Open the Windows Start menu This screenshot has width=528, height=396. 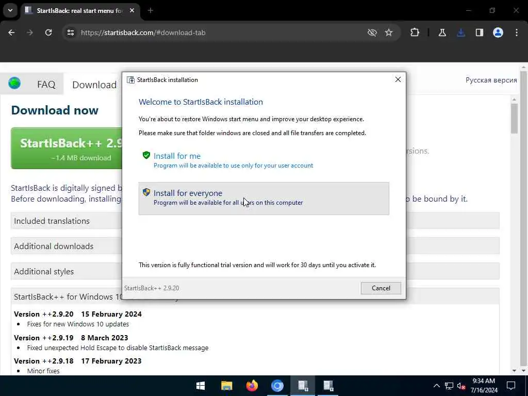(201, 386)
